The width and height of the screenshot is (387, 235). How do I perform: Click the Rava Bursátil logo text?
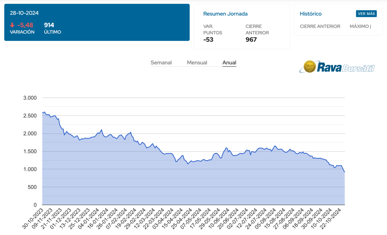pyautogui.click(x=345, y=68)
